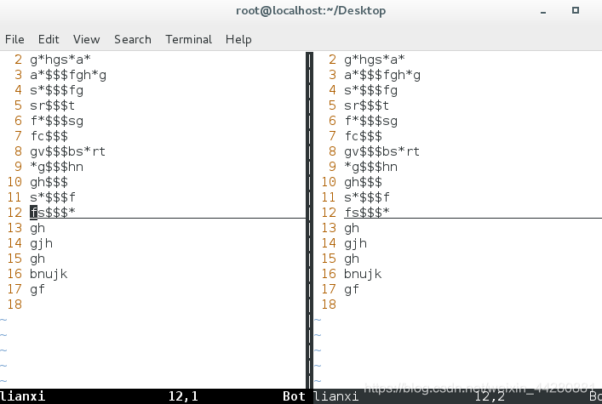
Task: Click line 14 'gjh' in right pane
Action: click(355, 243)
